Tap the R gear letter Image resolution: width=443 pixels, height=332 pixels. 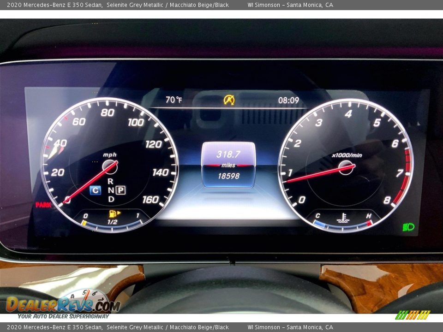(x=110, y=181)
